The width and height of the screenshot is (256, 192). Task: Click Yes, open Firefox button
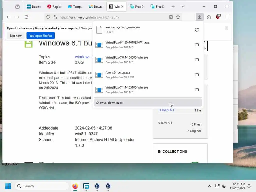click(x=40, y=35)
